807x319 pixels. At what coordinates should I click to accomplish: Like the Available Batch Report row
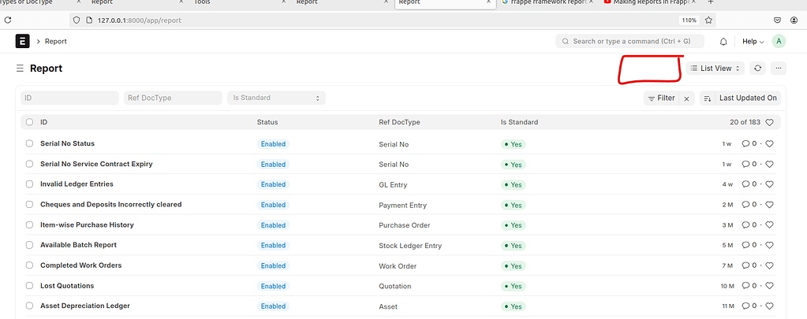point(769,245)
